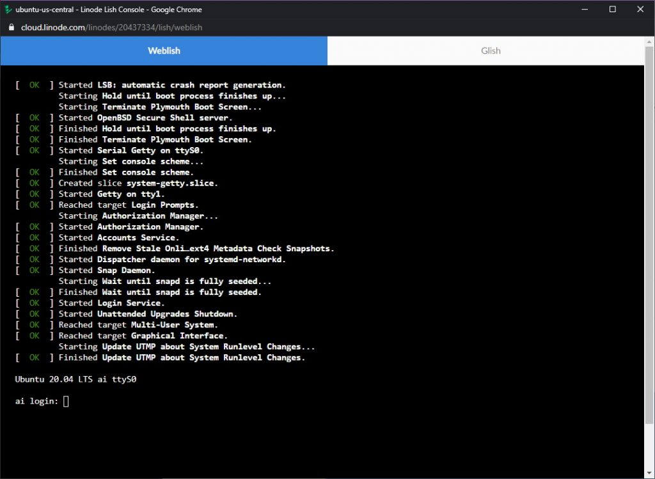Click the terminal cursor after 'ai login:'

click(x=66, y=402)
